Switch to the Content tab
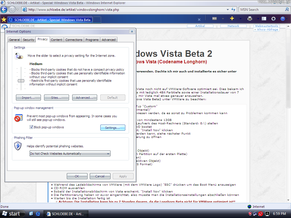 57,40
